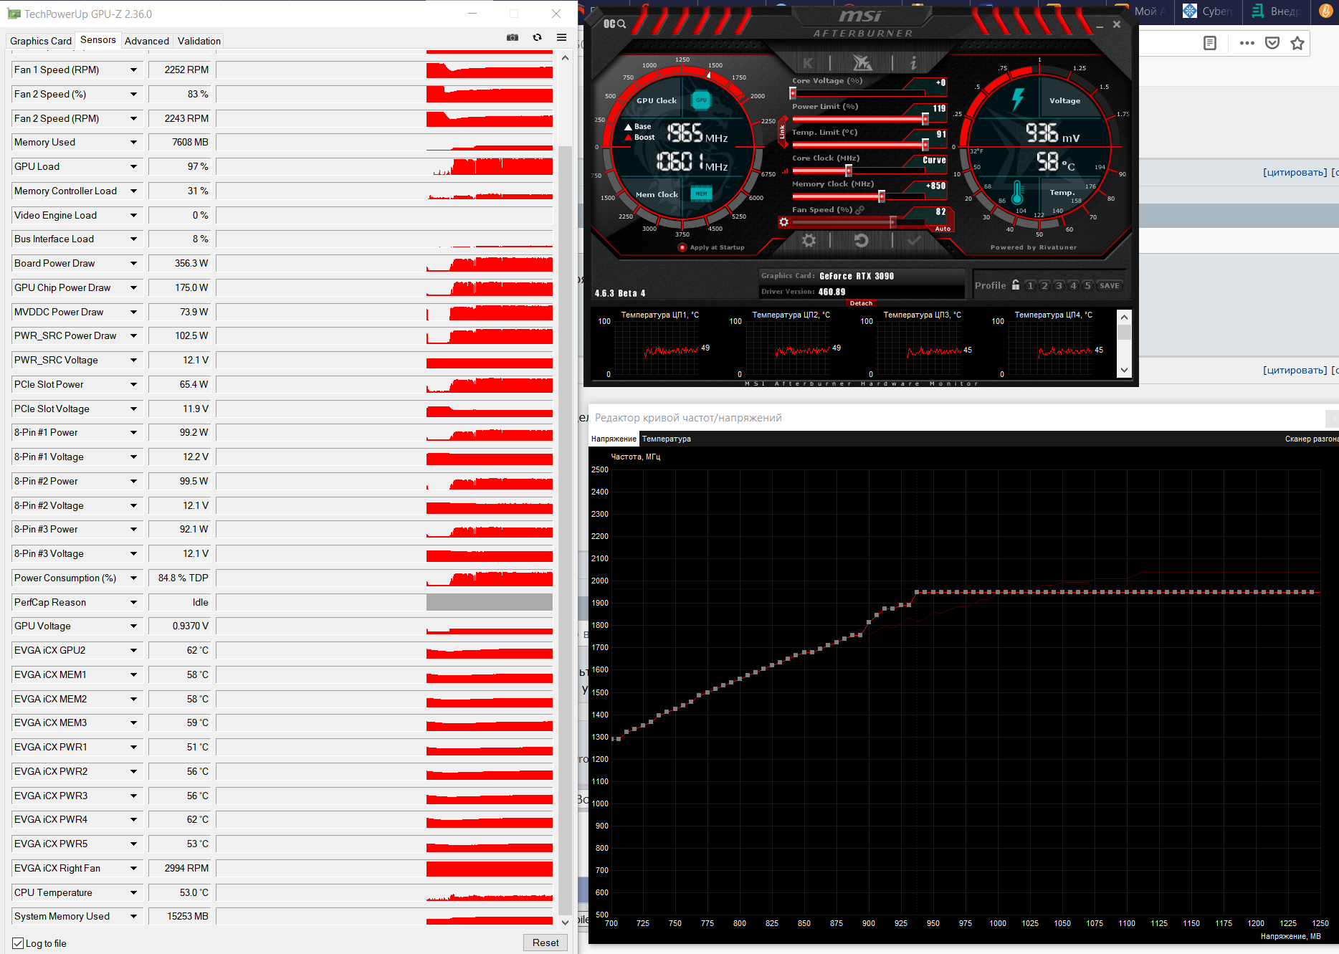This screenshot has height=954, width=1339.
Task: Open the Validation tab
Action: (x=199, y=41)
